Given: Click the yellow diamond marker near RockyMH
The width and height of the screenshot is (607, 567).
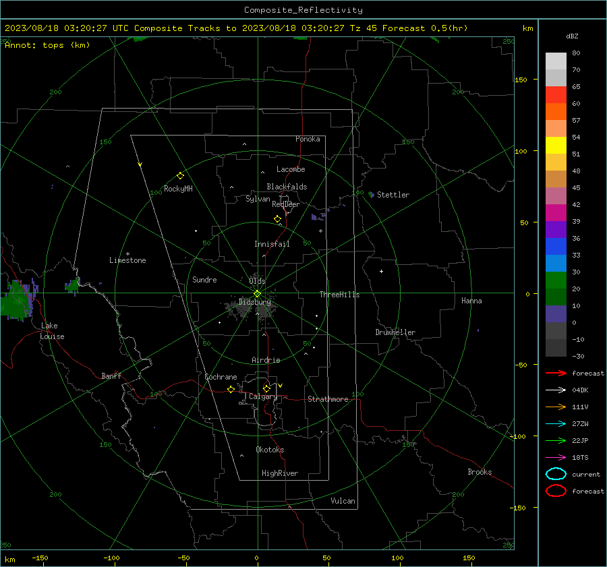Looking at the screenshot, I should tap(180, 176).
